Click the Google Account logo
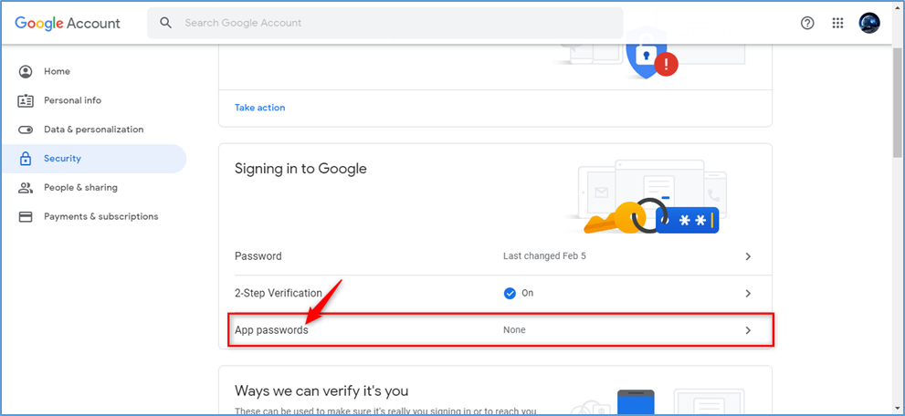The width and height of the screenshot is (905, 416). [x=68, y=23]
